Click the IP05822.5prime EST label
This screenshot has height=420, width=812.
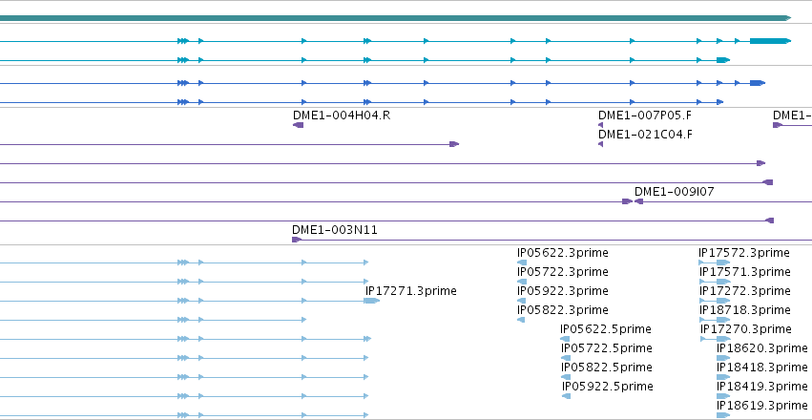click(607, 367)
